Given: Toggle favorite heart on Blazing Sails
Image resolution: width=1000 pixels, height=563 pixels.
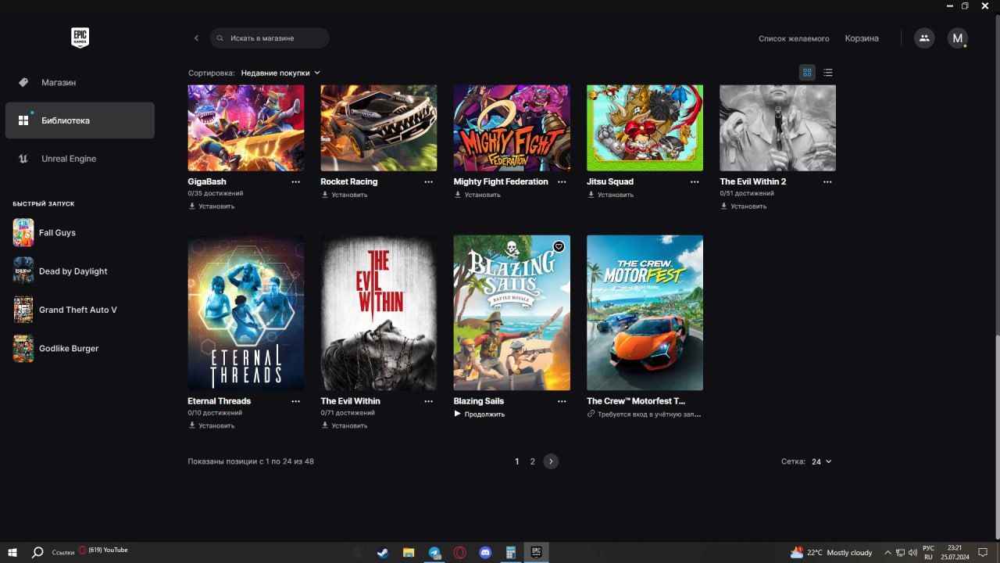Looking at the screenshot, I should (559, 246).
